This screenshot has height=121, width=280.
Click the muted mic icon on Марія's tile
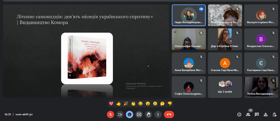237,9
